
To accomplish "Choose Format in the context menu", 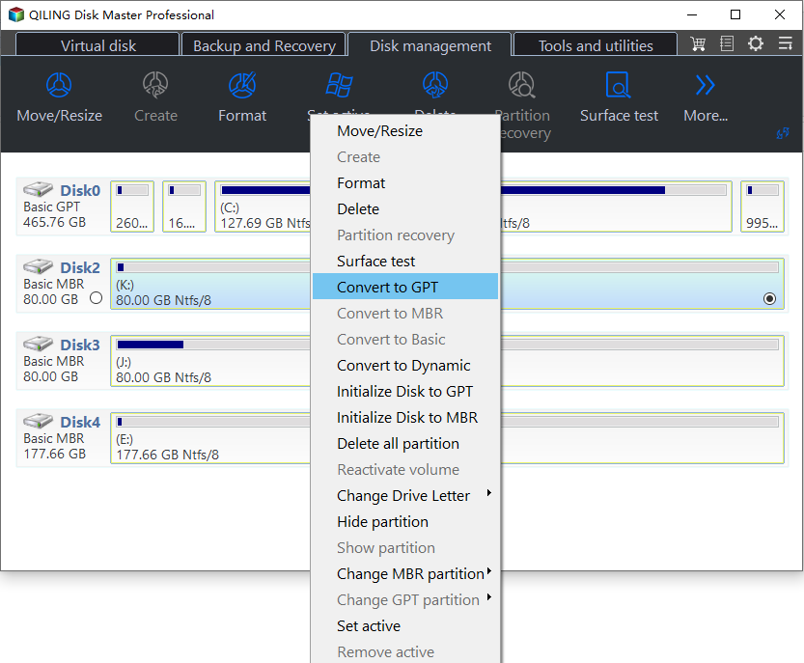I will [x=405, y=182].
